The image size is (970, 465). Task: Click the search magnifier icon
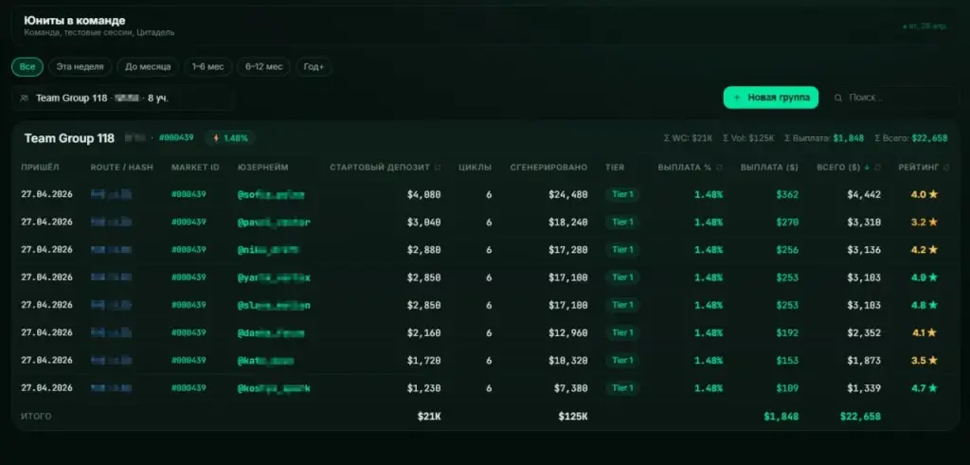pos(838,98)
